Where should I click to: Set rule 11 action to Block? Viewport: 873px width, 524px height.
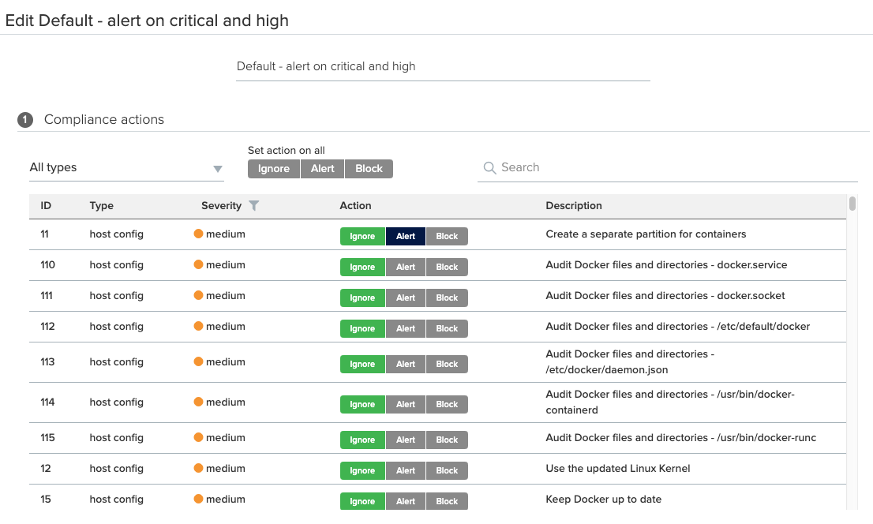coord(447,237)
